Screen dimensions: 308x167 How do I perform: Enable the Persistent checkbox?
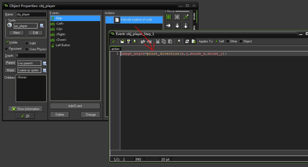tap(6, 49)
